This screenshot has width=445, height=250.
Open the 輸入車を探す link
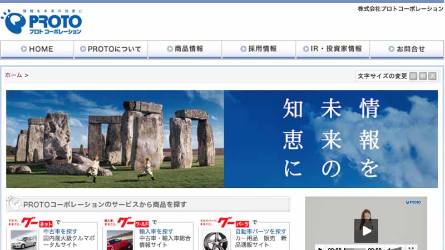point(156,232)
